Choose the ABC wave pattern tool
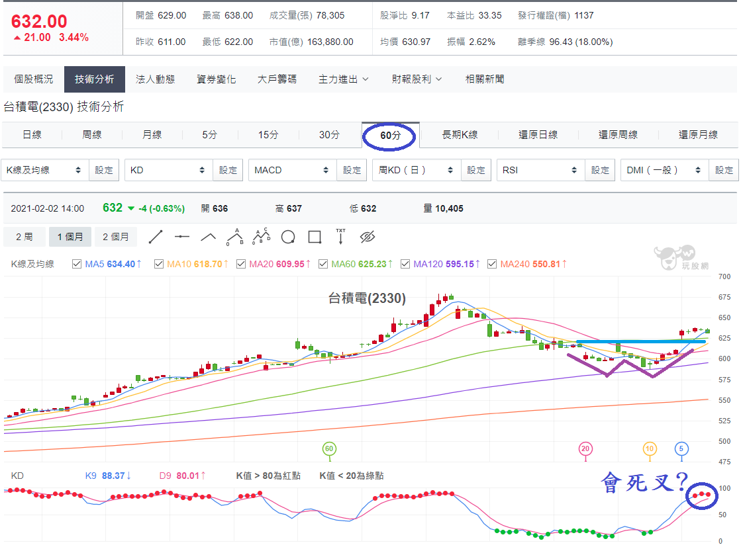The width and height of the screenshot is (743, 549). click(x=235, y=237)
